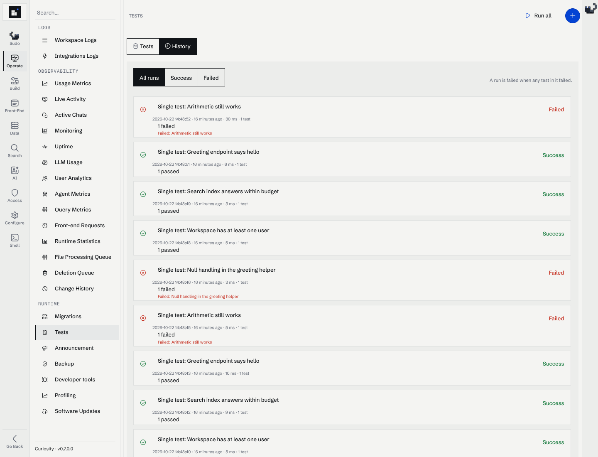Click the Run all button label

click(x=543, y=16)
